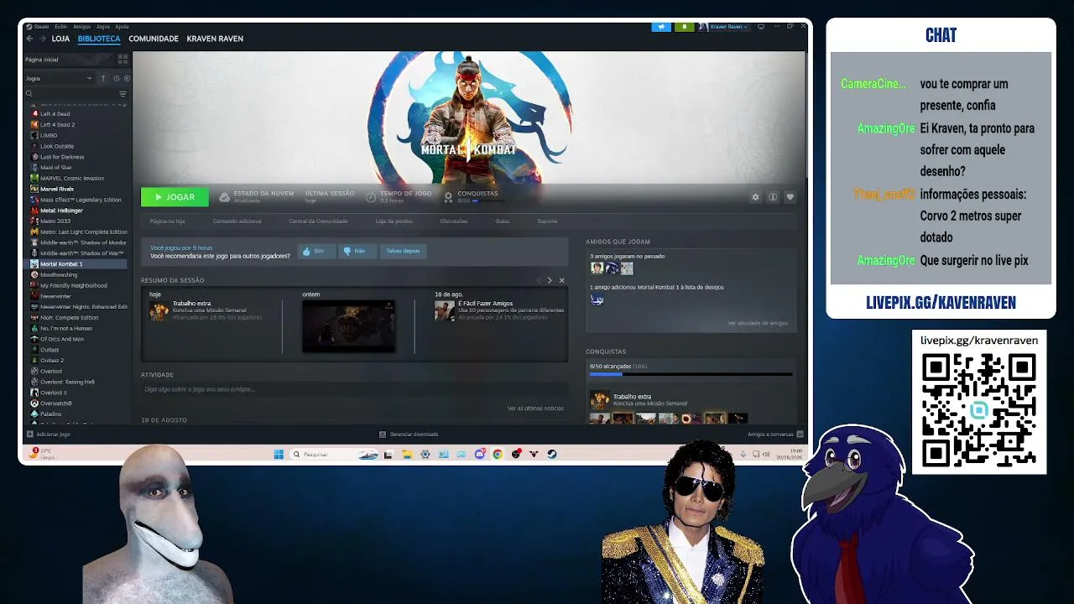1074x604 pixels.
Task: Open yesterday's screenshot thumbnail in session summary
Action: pyautogui.click(x=348, y=325)
